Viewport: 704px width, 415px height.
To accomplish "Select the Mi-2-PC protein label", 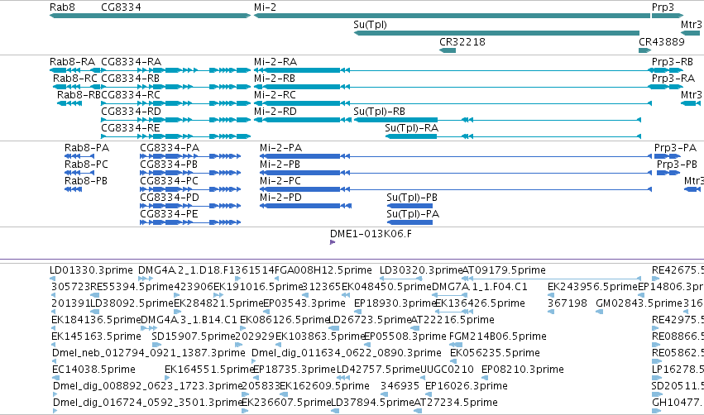I will coord(280,181).
